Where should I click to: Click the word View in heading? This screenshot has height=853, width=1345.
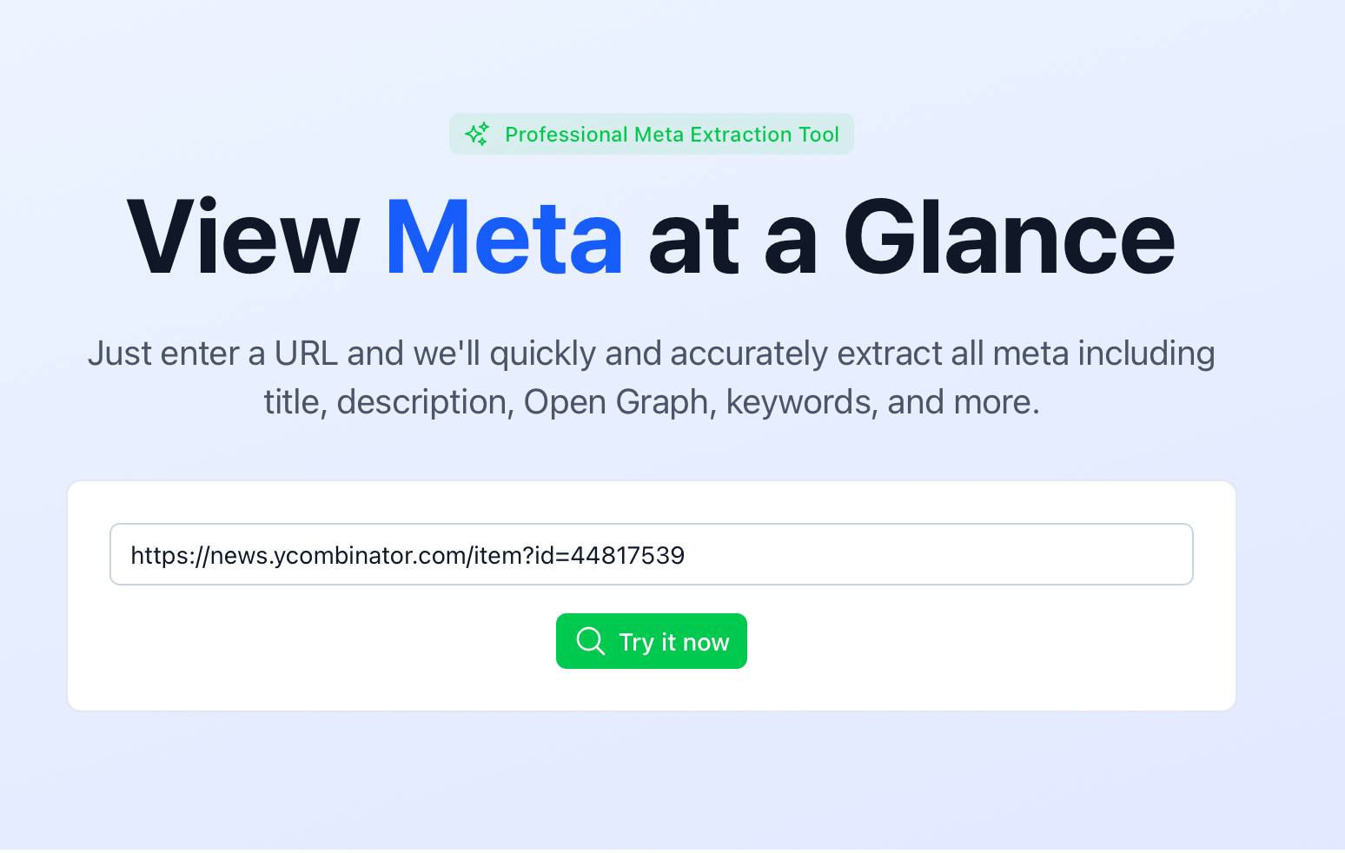coord(243,239)
